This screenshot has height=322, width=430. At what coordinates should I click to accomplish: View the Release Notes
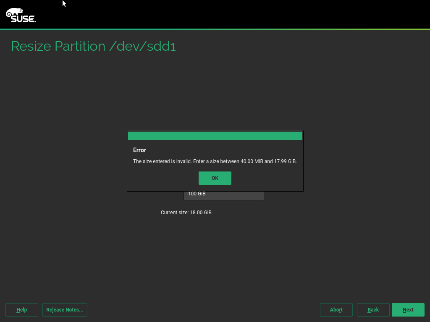[x=65, y=310]
